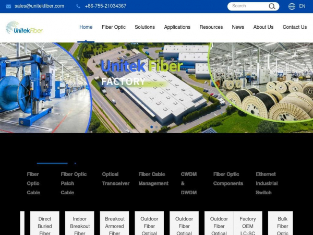Open the Direct Buried Fiber product card
Image resolution: width=313 pixels, height=235 pixels.
(45, 223)
